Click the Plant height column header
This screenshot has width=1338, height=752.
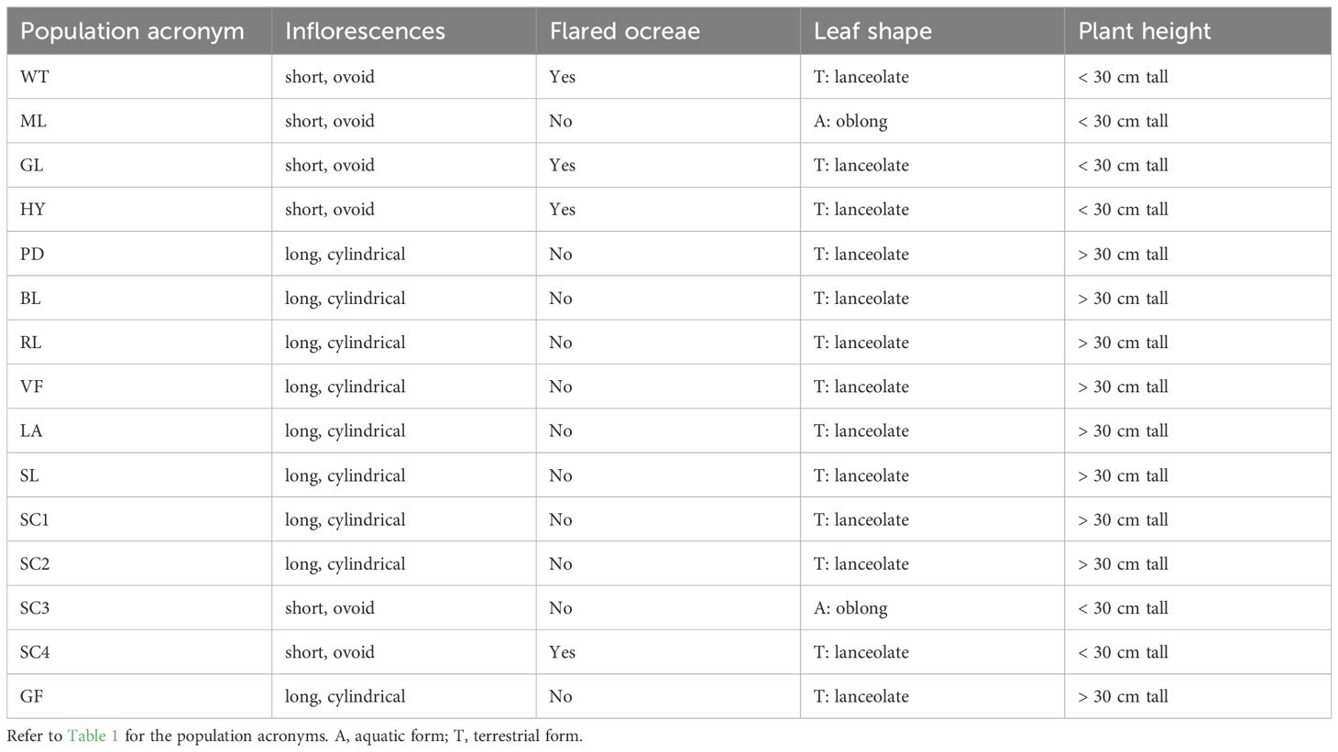tap(1198, 31)
